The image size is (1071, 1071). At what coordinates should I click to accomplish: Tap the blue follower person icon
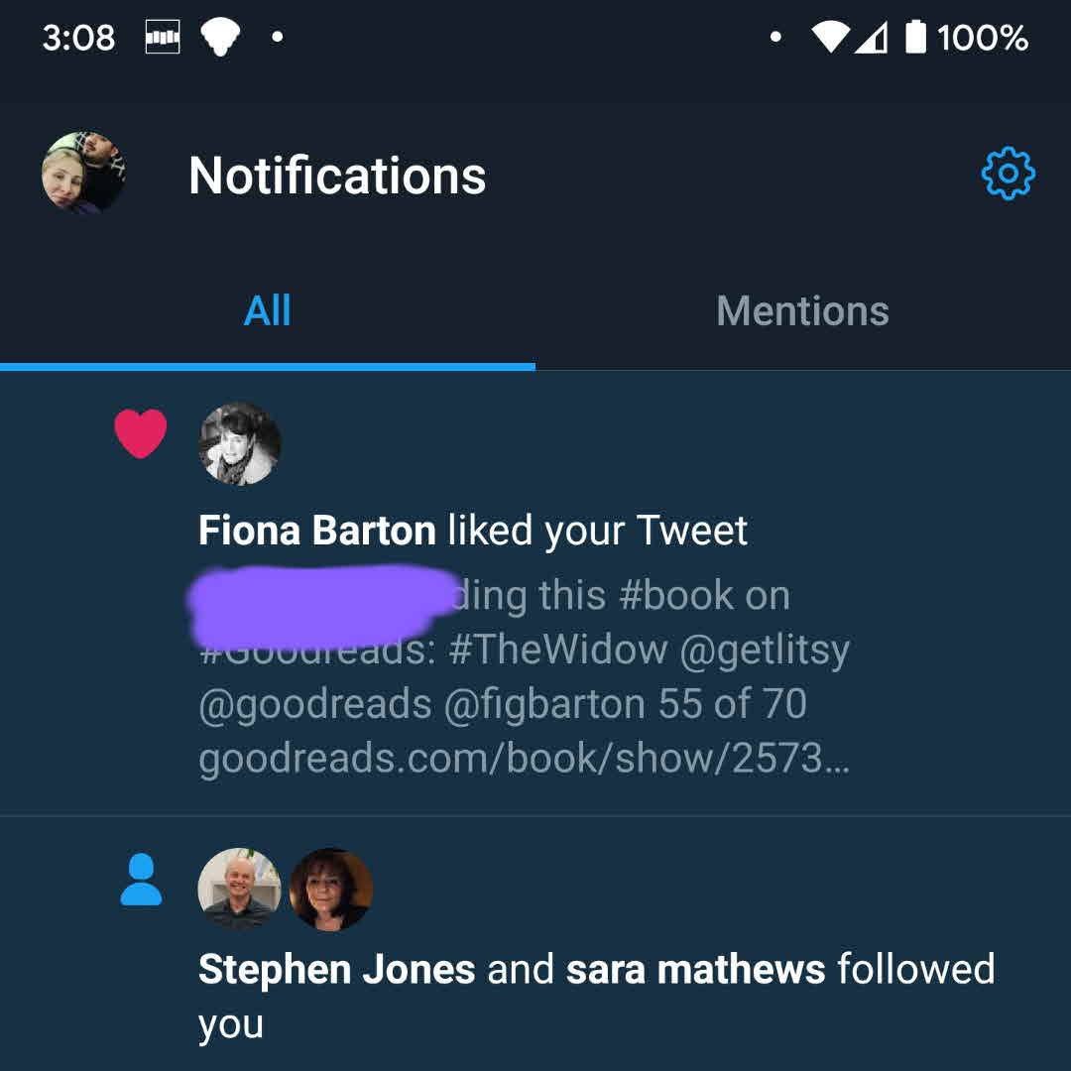tap(141, 880)
